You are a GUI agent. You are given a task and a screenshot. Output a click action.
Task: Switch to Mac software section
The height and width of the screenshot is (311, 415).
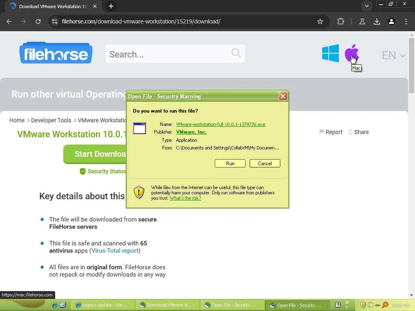pos(351,53)
